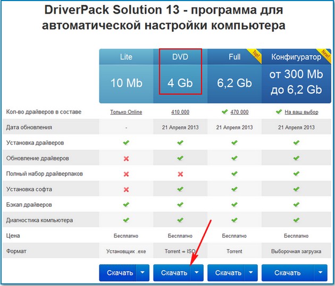Viewport: 335px width, 286px height.
Task: Open the 410 000 drivers link
Action: tap(180, 112)
